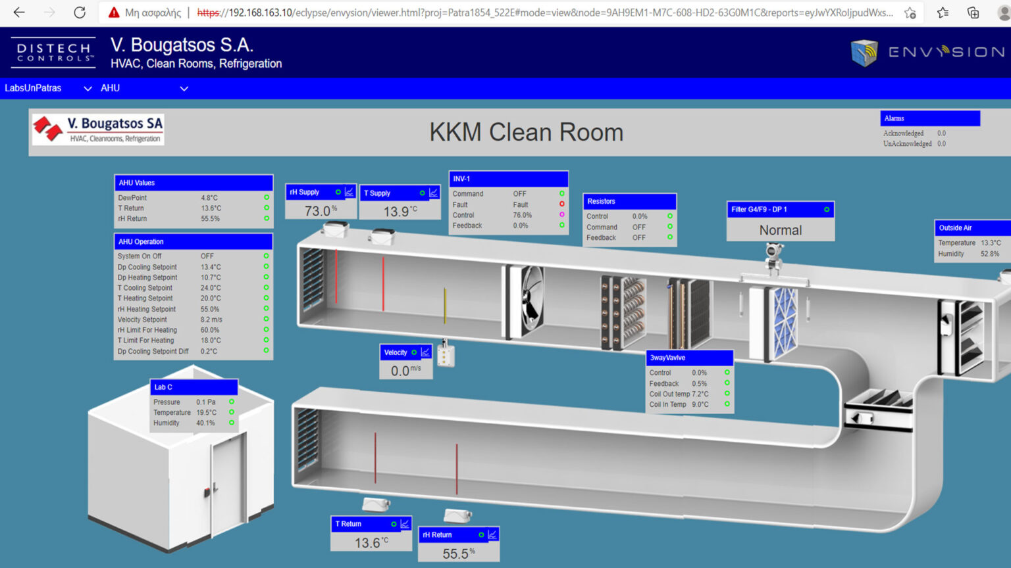Click the Filter status Normal value
1011x568 pixels.
[781, 230]
